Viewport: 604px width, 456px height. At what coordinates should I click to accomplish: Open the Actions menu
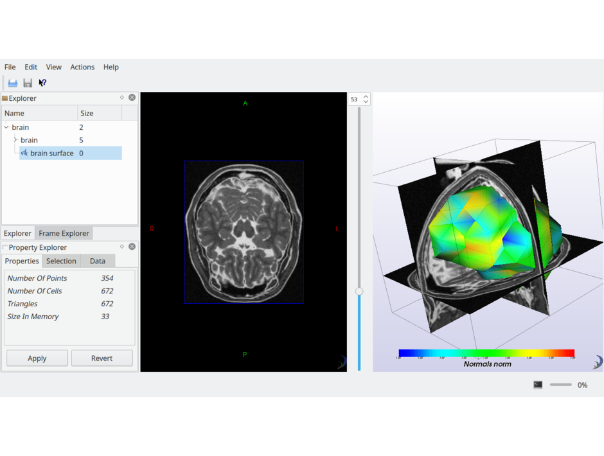point(82,67)
